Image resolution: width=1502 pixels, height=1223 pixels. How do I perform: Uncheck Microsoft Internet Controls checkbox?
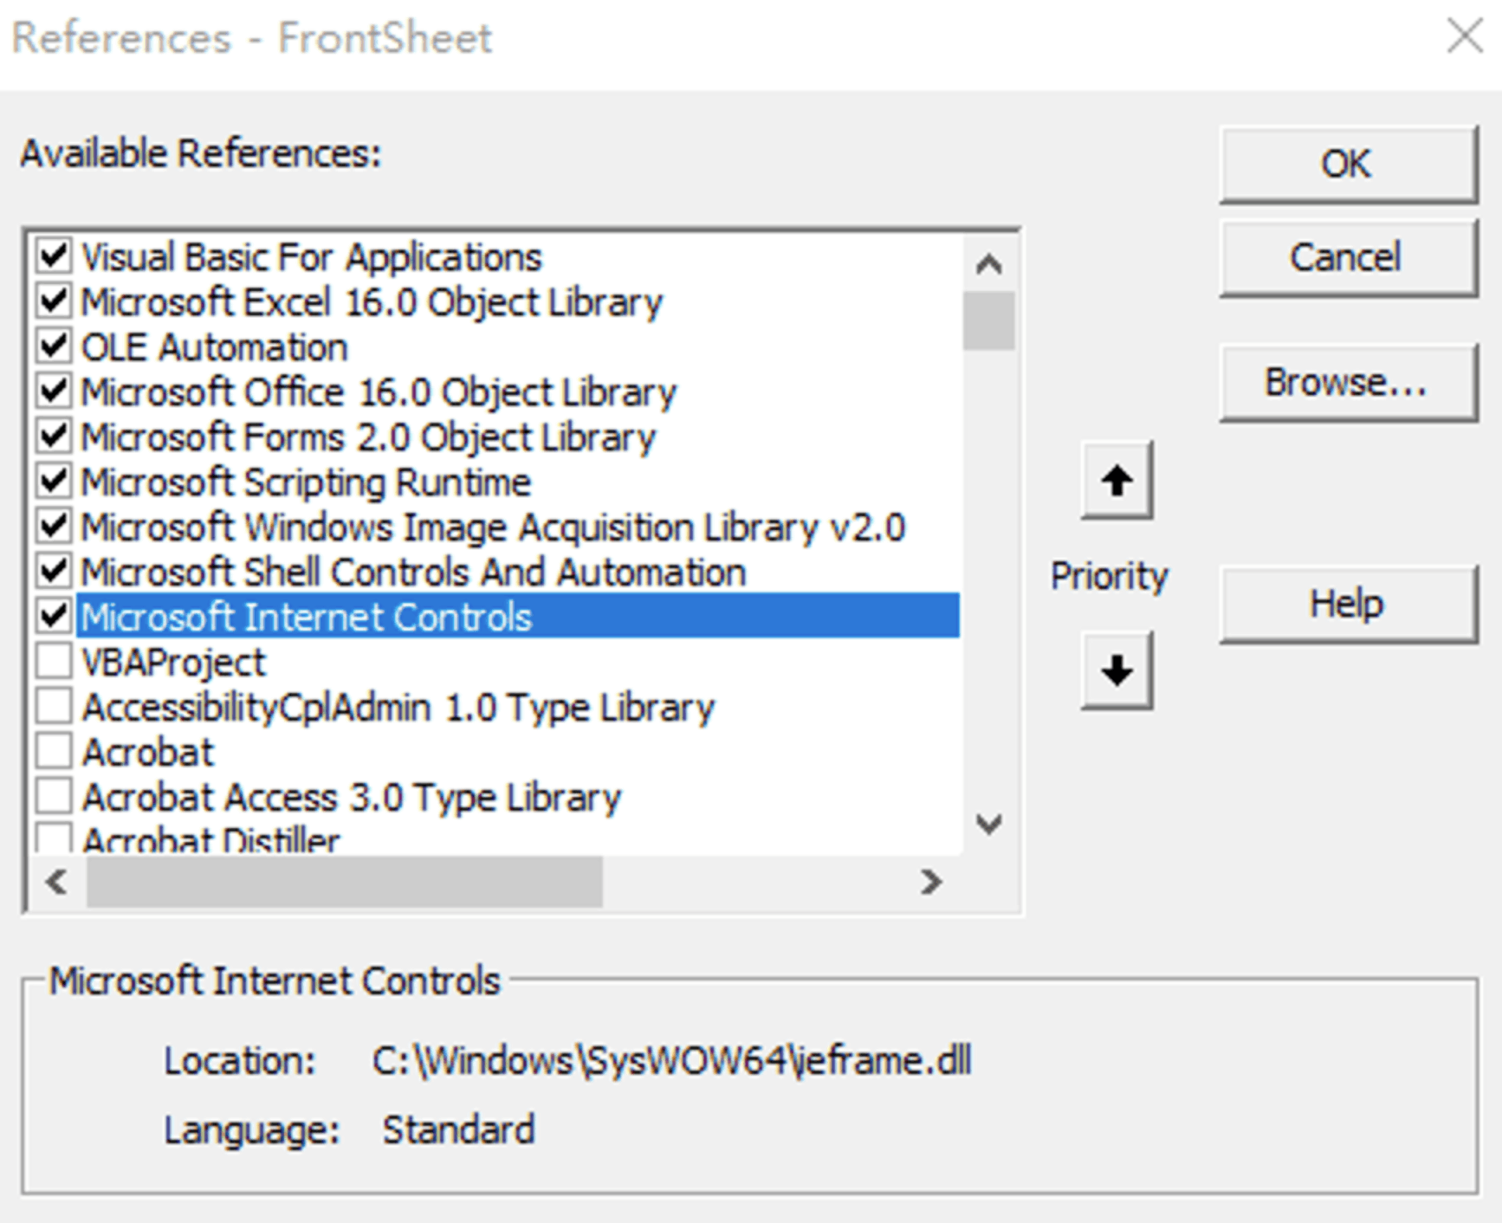coord(54,617)
